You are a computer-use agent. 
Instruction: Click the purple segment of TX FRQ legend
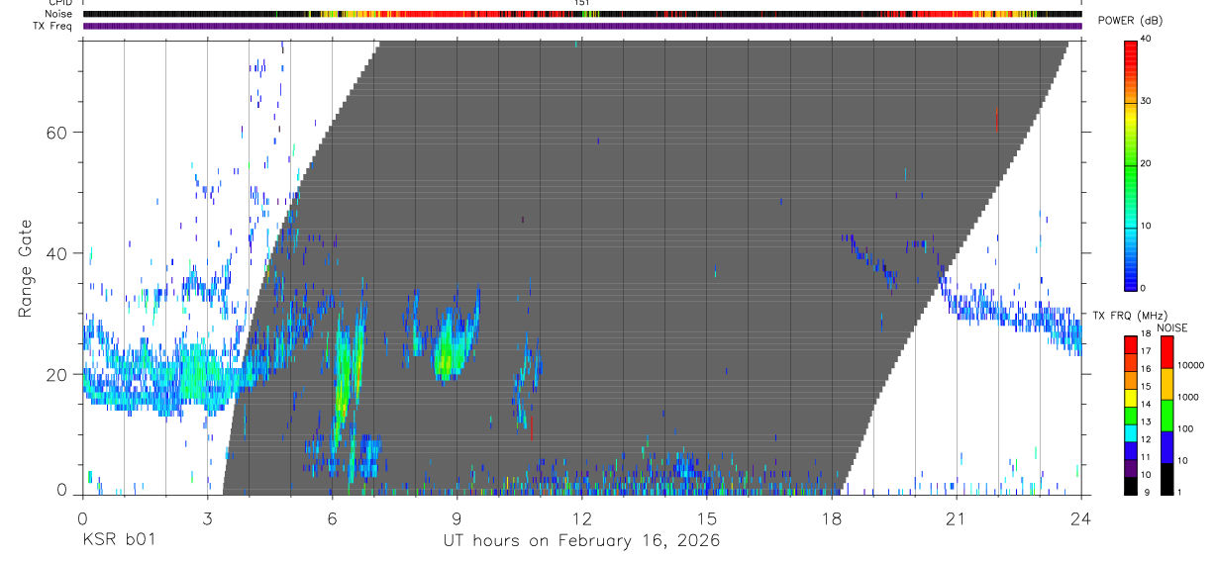point(1131,468)
